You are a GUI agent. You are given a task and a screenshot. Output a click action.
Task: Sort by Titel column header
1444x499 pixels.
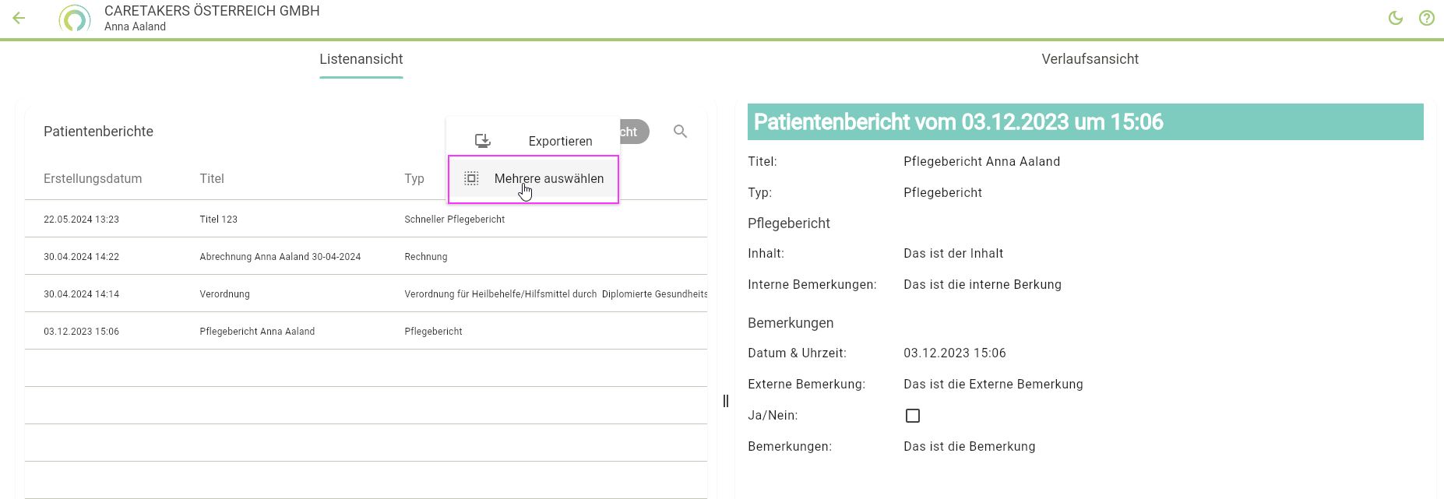coord(211,178)
